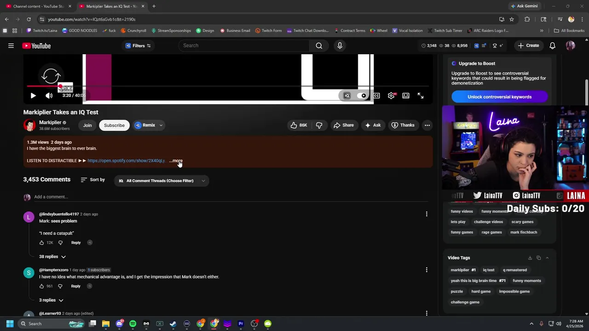Viewport: 589px width, 331px height.
Task: Like the mechanical advantage comment
Action: [41, 286]
